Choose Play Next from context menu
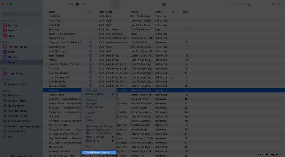Viewport: 285px width, 157px height. pyautogui.click(x=91, y=100)
